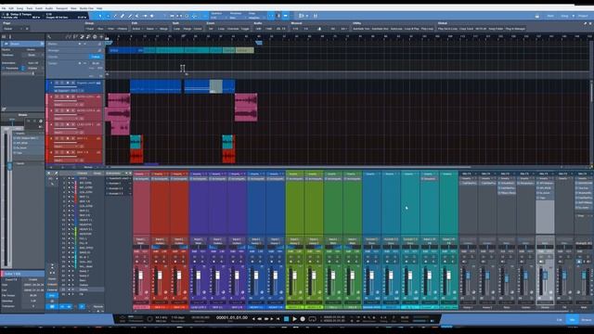Click the main time display in the transport

231,317
